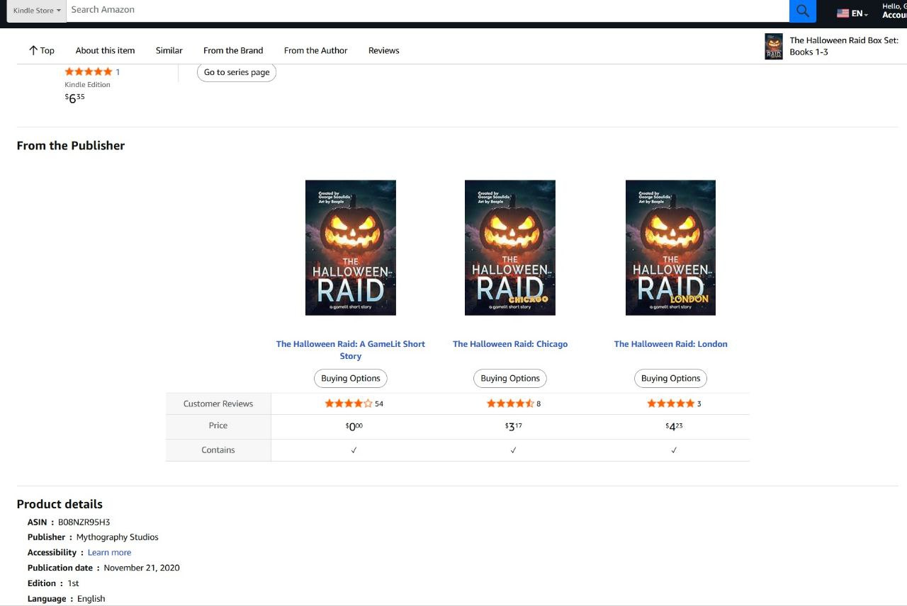Click the Go to series page button
This screenshot has width=907, height=606.
(237, 72)
